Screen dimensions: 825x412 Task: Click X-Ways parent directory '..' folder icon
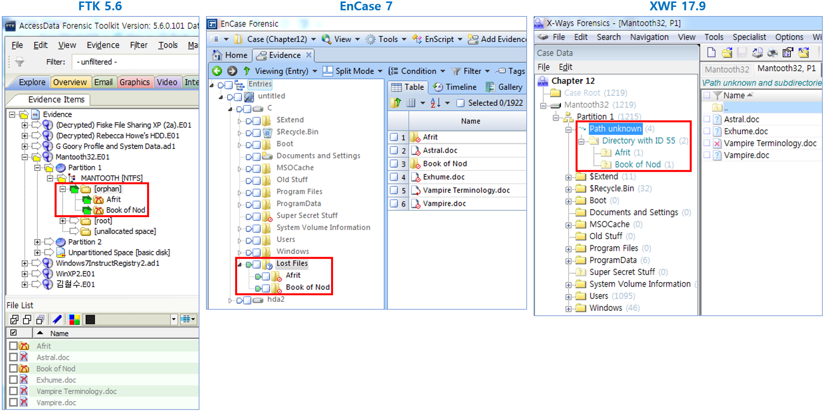[717, 108]
